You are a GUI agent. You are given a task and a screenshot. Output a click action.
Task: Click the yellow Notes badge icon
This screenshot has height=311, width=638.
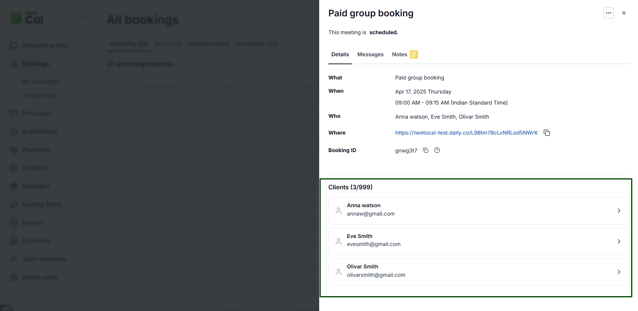[x=414, y=54]
